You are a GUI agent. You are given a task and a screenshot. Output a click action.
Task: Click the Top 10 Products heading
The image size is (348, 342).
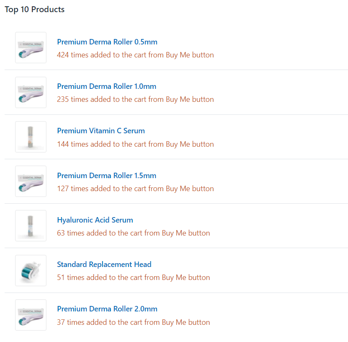point(35,10)
